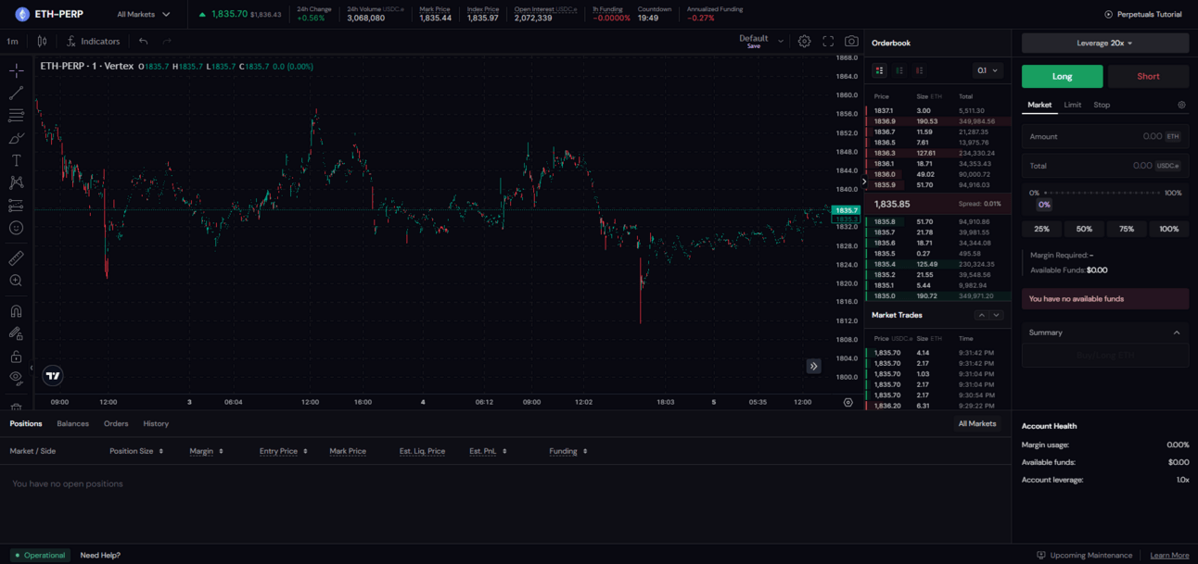
Task: Adjust the order size percentage slider
Action: (x=1102, y=193)
